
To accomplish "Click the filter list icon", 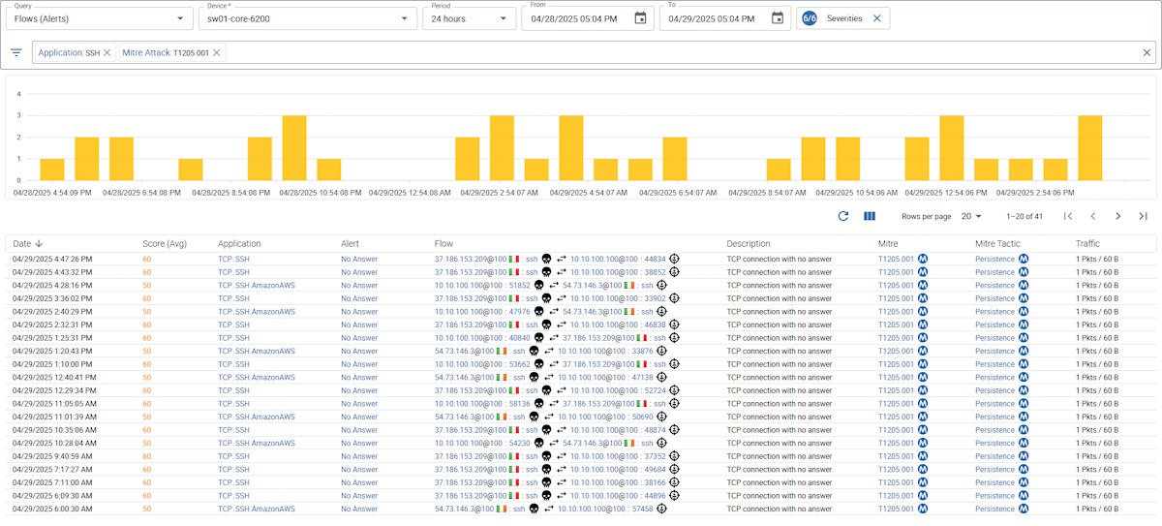I will (x=16, y=52).
